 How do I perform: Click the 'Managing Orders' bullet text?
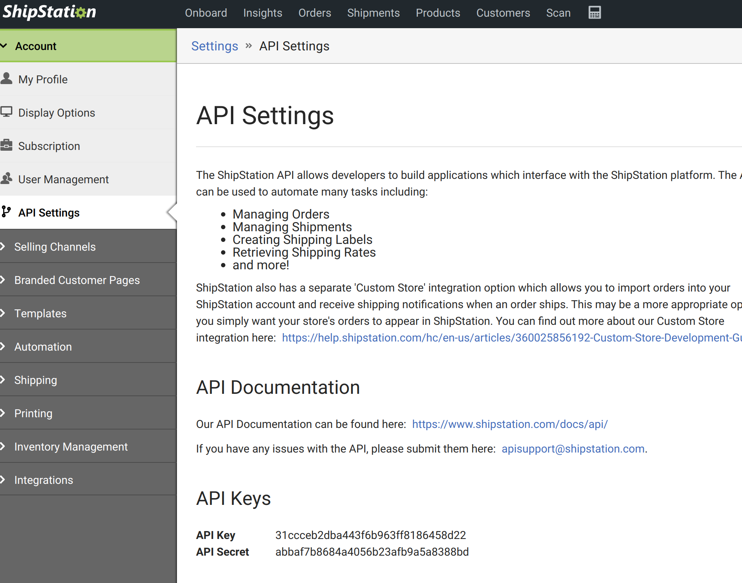coord(281,214)
